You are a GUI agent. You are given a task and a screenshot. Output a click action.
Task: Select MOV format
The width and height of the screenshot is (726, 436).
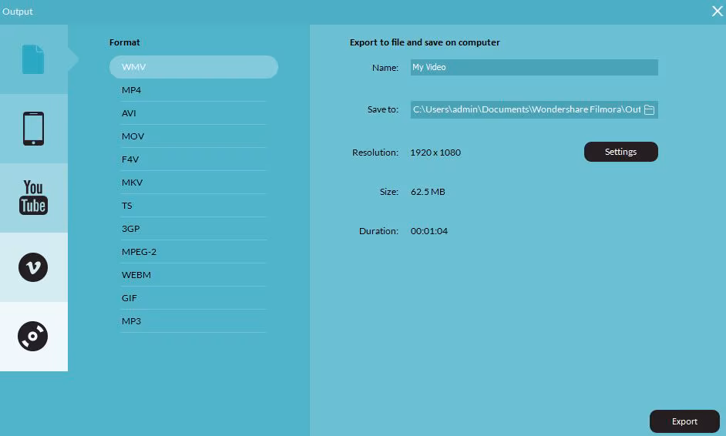(x=193, y=136)
